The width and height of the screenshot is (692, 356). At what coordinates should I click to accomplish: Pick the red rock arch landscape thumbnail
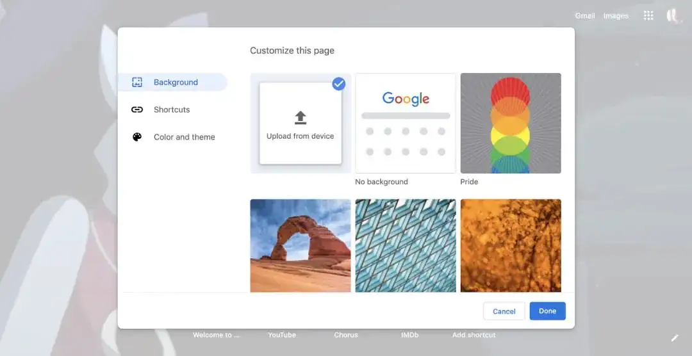click(301, 245)
